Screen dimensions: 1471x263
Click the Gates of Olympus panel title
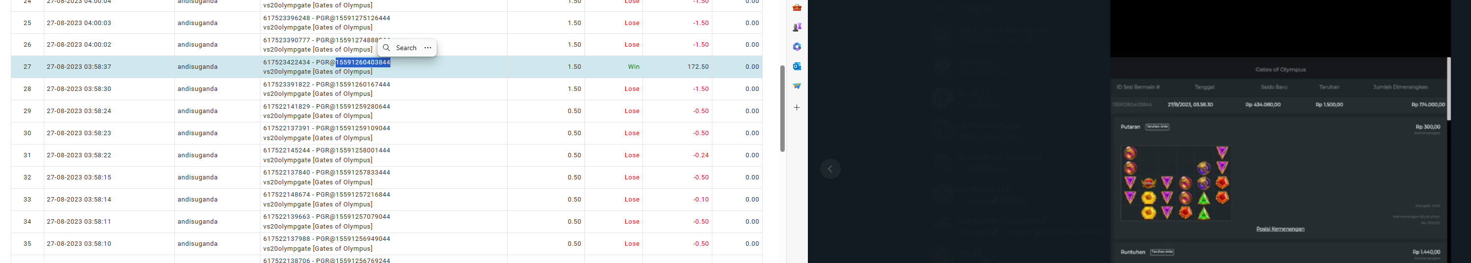[x=1280, y=70]
